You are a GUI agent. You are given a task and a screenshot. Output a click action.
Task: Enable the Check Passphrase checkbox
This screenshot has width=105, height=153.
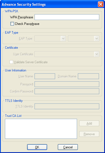pyautogui.click(x=12, y=24)
